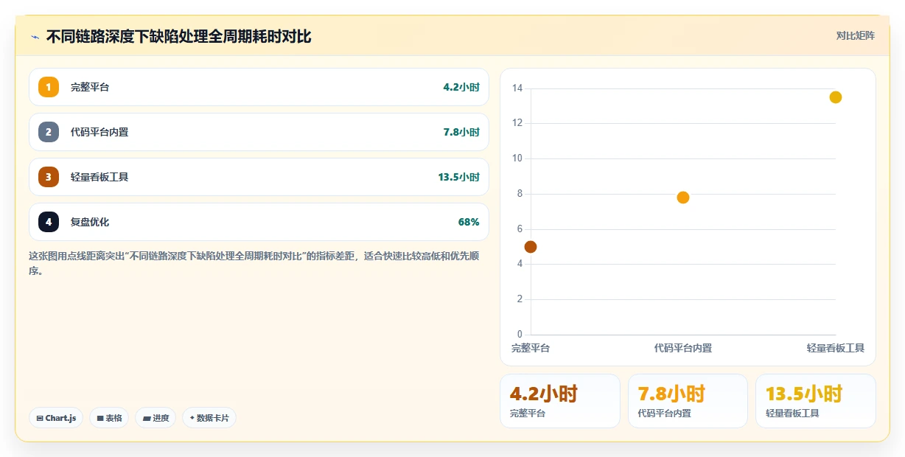The image size is (905, 457).
Task: Click the 完整平台 list row label
Action: 90,87
